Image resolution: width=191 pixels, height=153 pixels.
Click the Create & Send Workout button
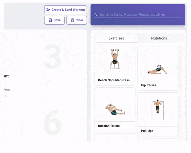[66, 10]
